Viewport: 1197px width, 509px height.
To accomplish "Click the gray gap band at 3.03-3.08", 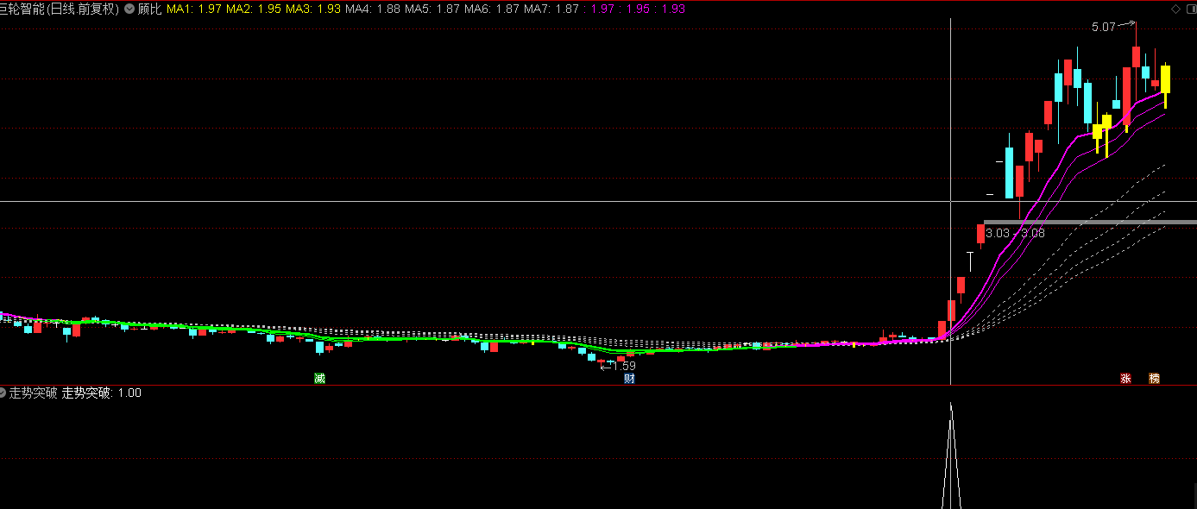I will [1090, 222].
